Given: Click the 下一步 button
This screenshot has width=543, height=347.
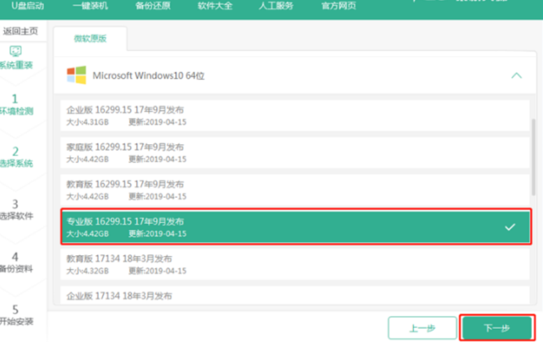Looking at the screenshot, I should coord(497,328).
